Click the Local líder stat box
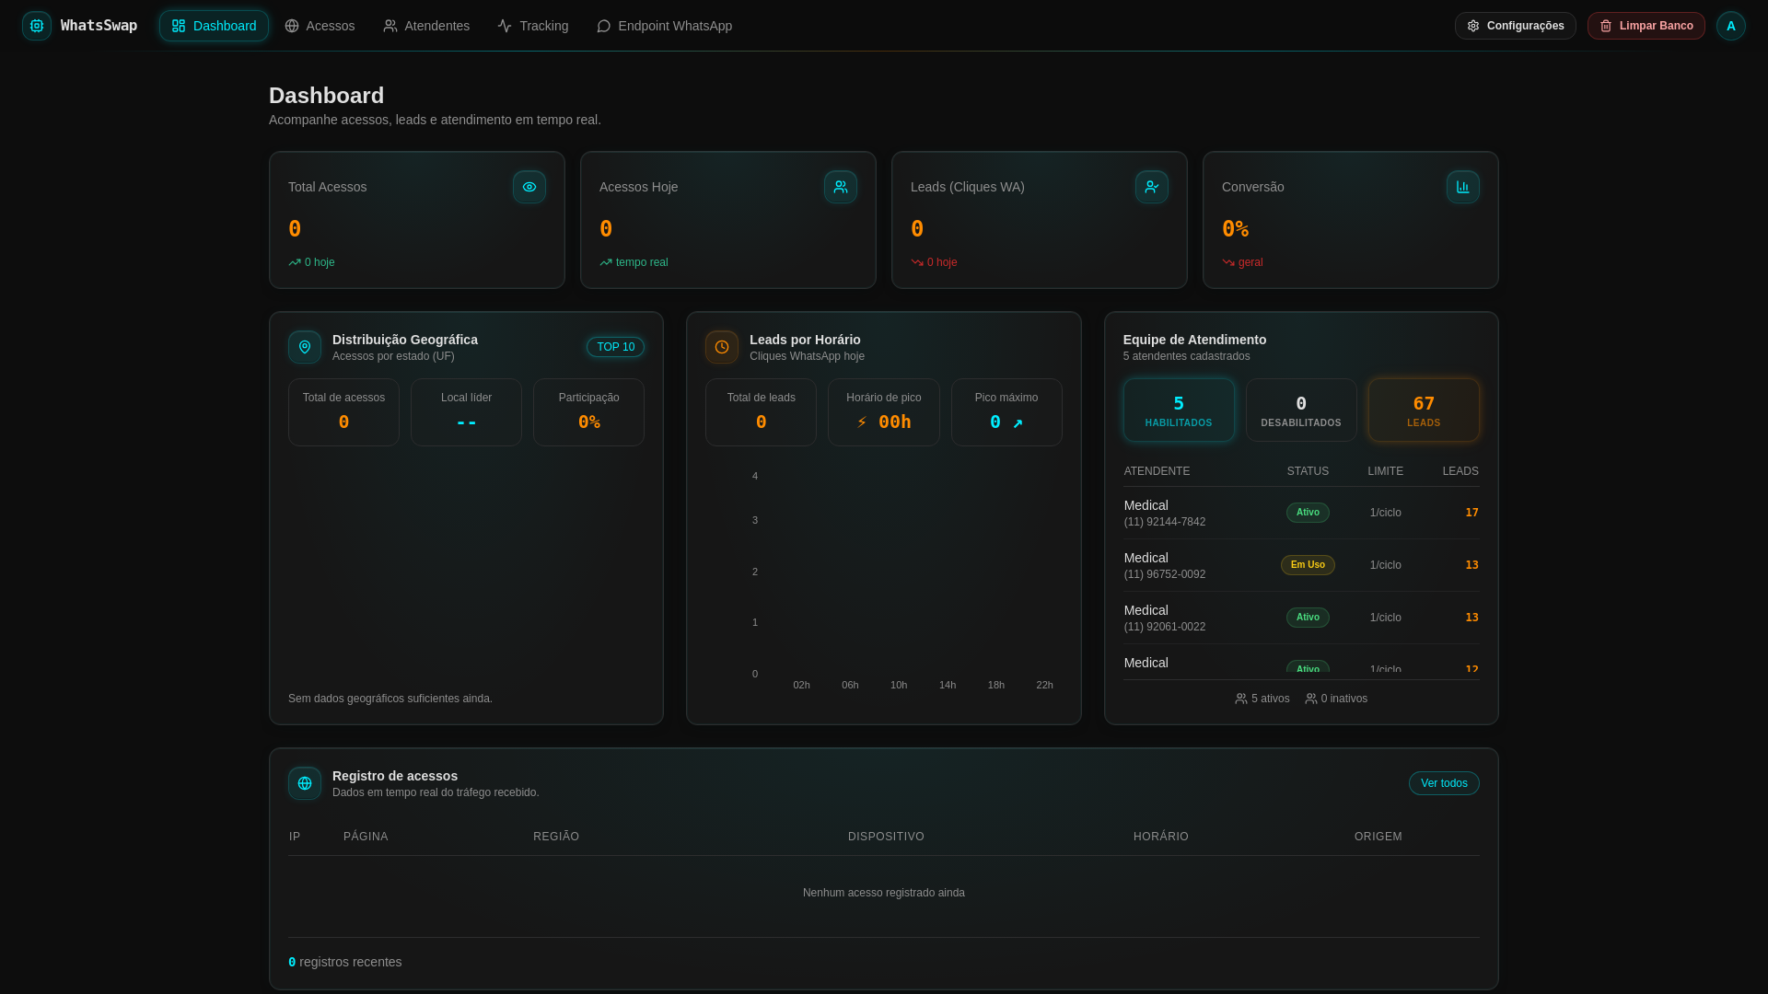Image resolution: width=1768 pixels, height=994 pixels. [x=466, y=412]
